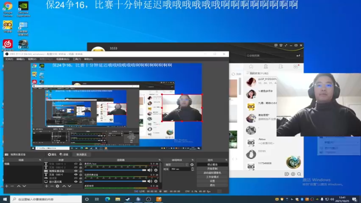Open YY skin shirt icon in title bar
Screen dimensions: 361x203
coord(281,46)
